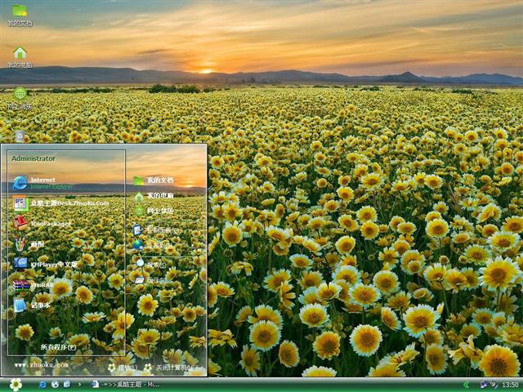Open Internet Explorer from the Start menu

tap(41, 182)
